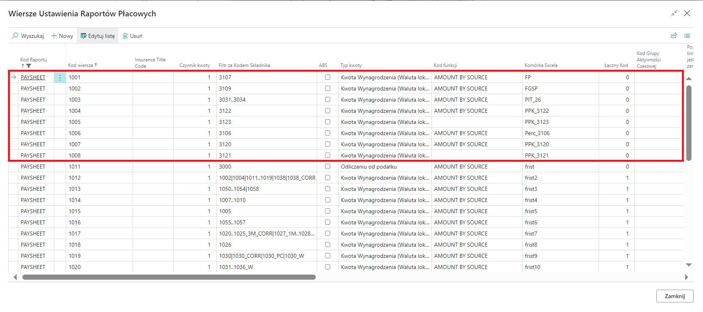Open list view options icon

point(687,35)
